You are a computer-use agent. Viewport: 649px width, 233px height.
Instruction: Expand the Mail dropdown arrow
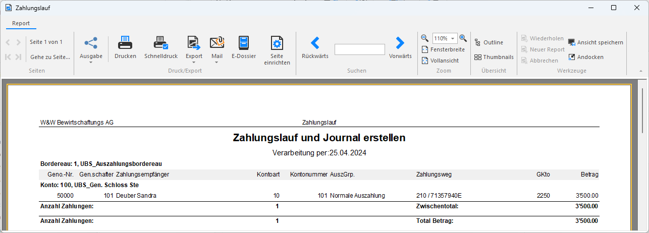pos(217,63)
